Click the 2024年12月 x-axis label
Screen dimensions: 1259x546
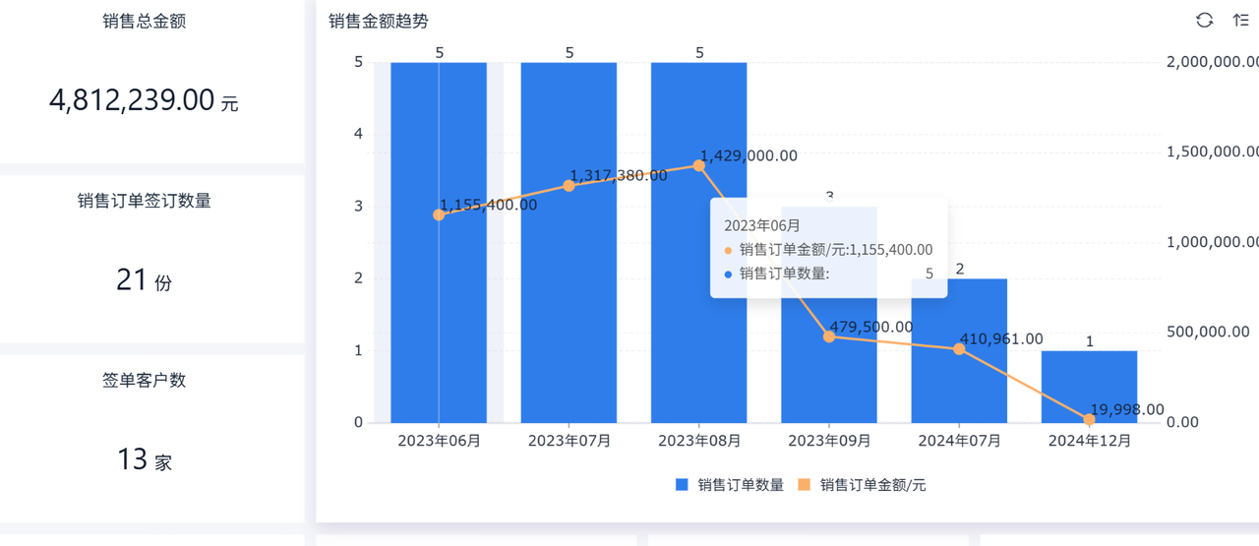click(1090, 441)
